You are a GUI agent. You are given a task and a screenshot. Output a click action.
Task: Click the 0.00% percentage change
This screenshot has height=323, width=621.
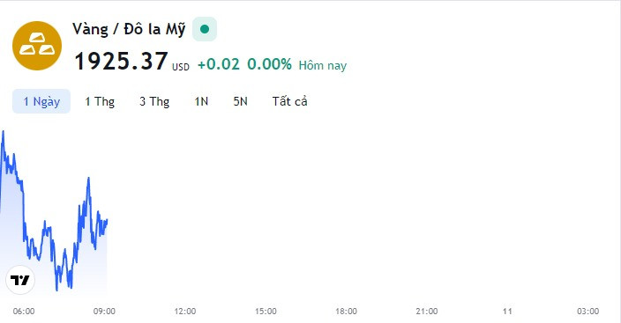pos(269,64)
